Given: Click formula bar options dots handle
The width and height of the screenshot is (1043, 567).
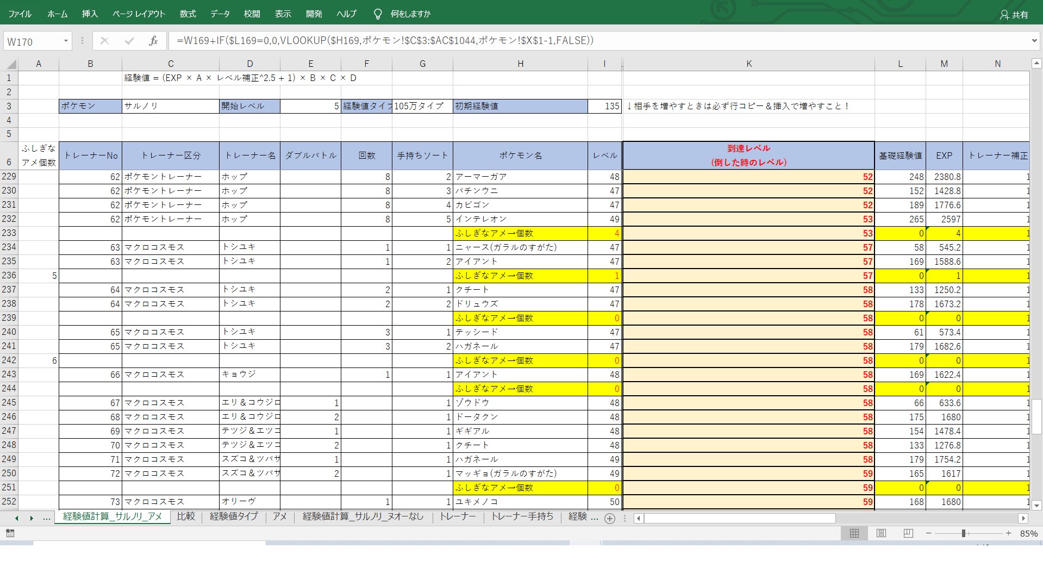Looking at the screenshot, I should tap(82, 41).
